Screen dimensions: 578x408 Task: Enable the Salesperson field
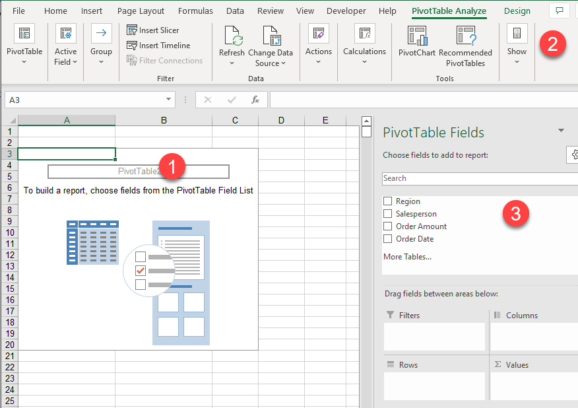tap(387, 213)
